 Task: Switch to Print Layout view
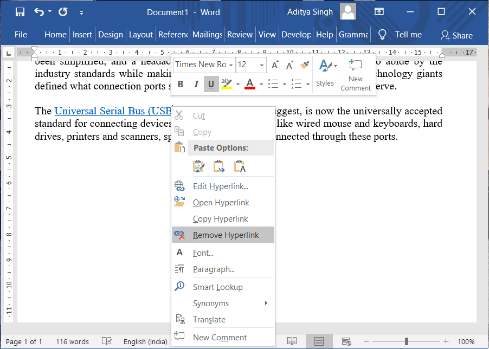pos(319,341)
